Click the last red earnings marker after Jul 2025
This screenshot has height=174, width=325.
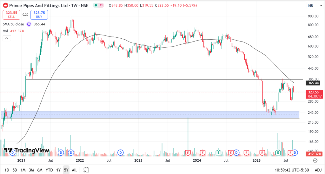coord(290,153)
